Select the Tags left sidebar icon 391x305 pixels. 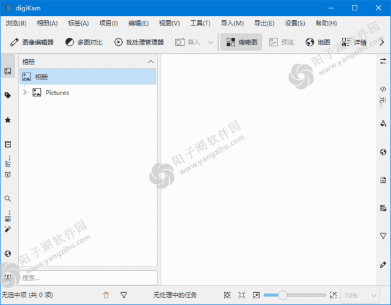pyautogui.click(x=8, y=95)
